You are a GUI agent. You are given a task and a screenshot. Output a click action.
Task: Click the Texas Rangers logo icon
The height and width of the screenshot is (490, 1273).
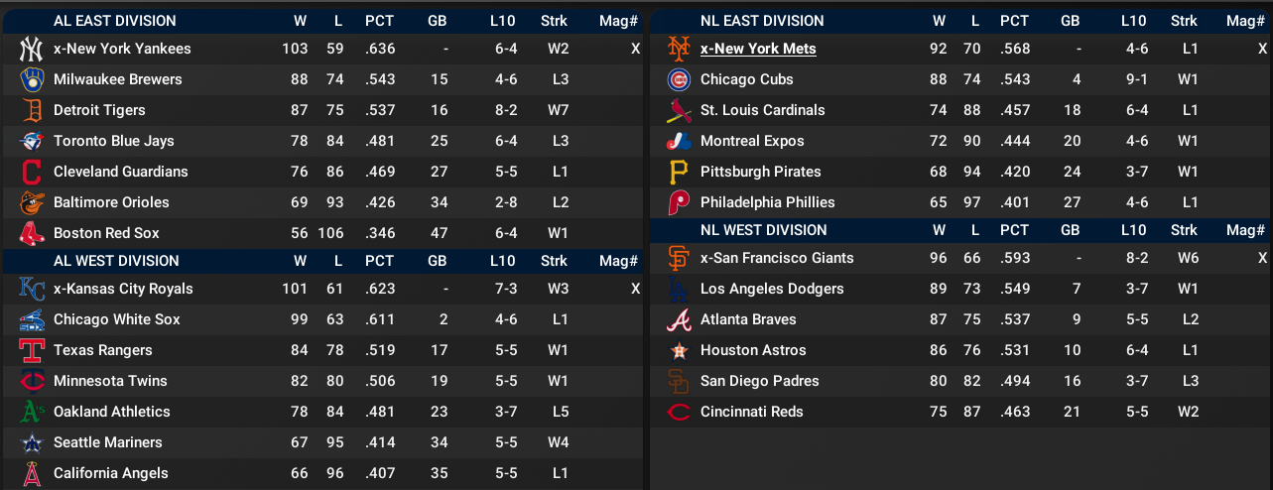click(x=32, y=350)
